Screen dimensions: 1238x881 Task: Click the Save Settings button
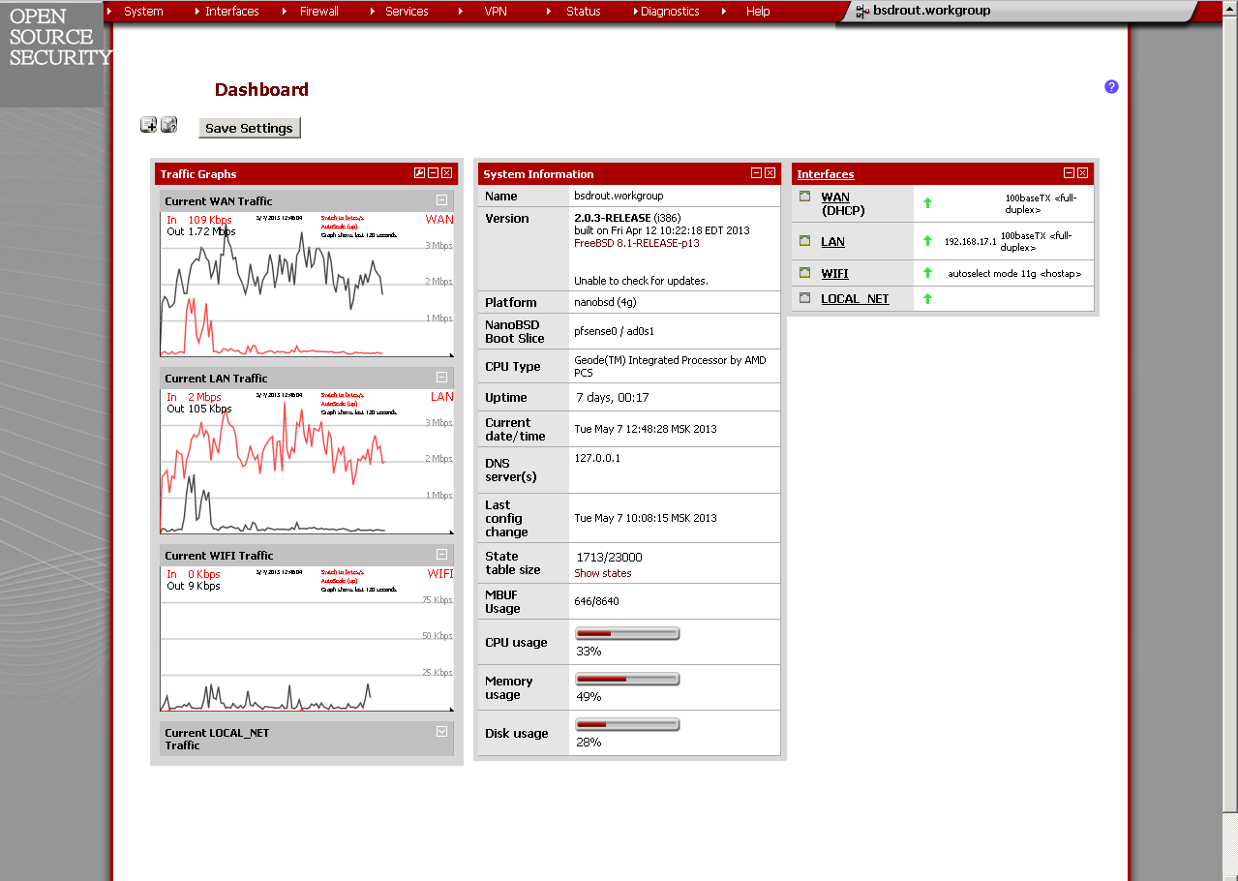pyautogui.click(x=249, y=128)
